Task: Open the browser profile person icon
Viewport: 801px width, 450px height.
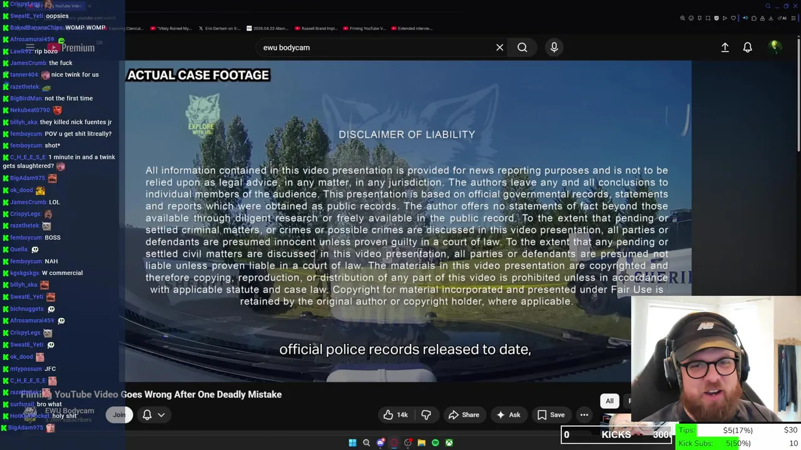Action: [x=762, y=18]
